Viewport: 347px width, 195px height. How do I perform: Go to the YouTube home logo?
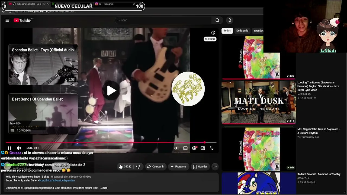pos(22,20)
